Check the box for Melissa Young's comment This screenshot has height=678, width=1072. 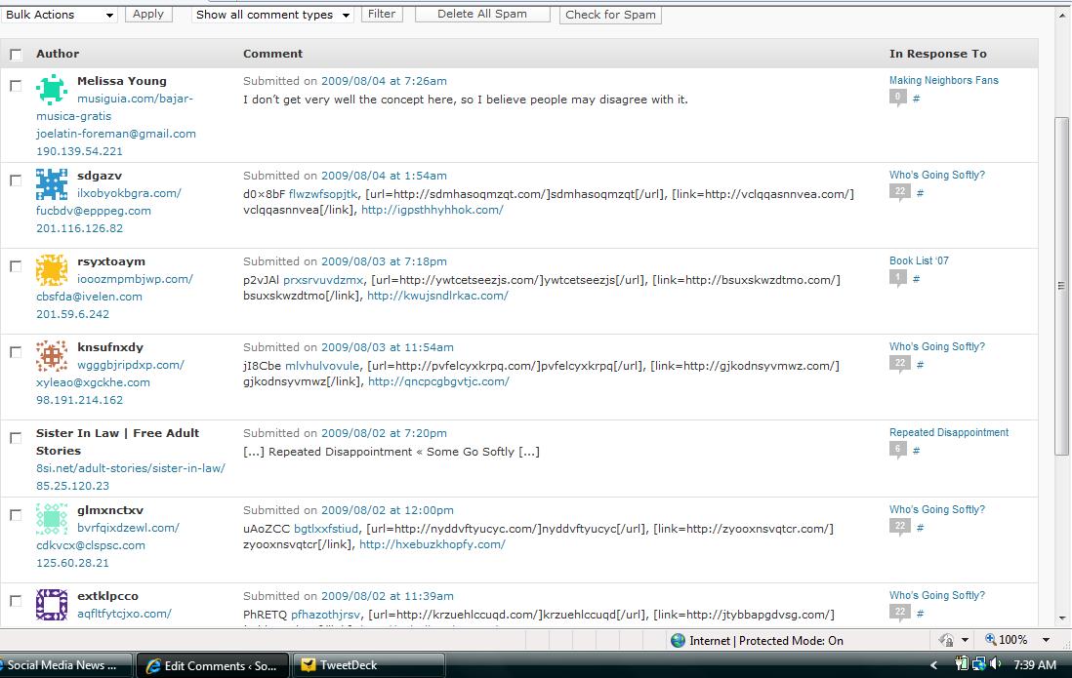[16, 86]
